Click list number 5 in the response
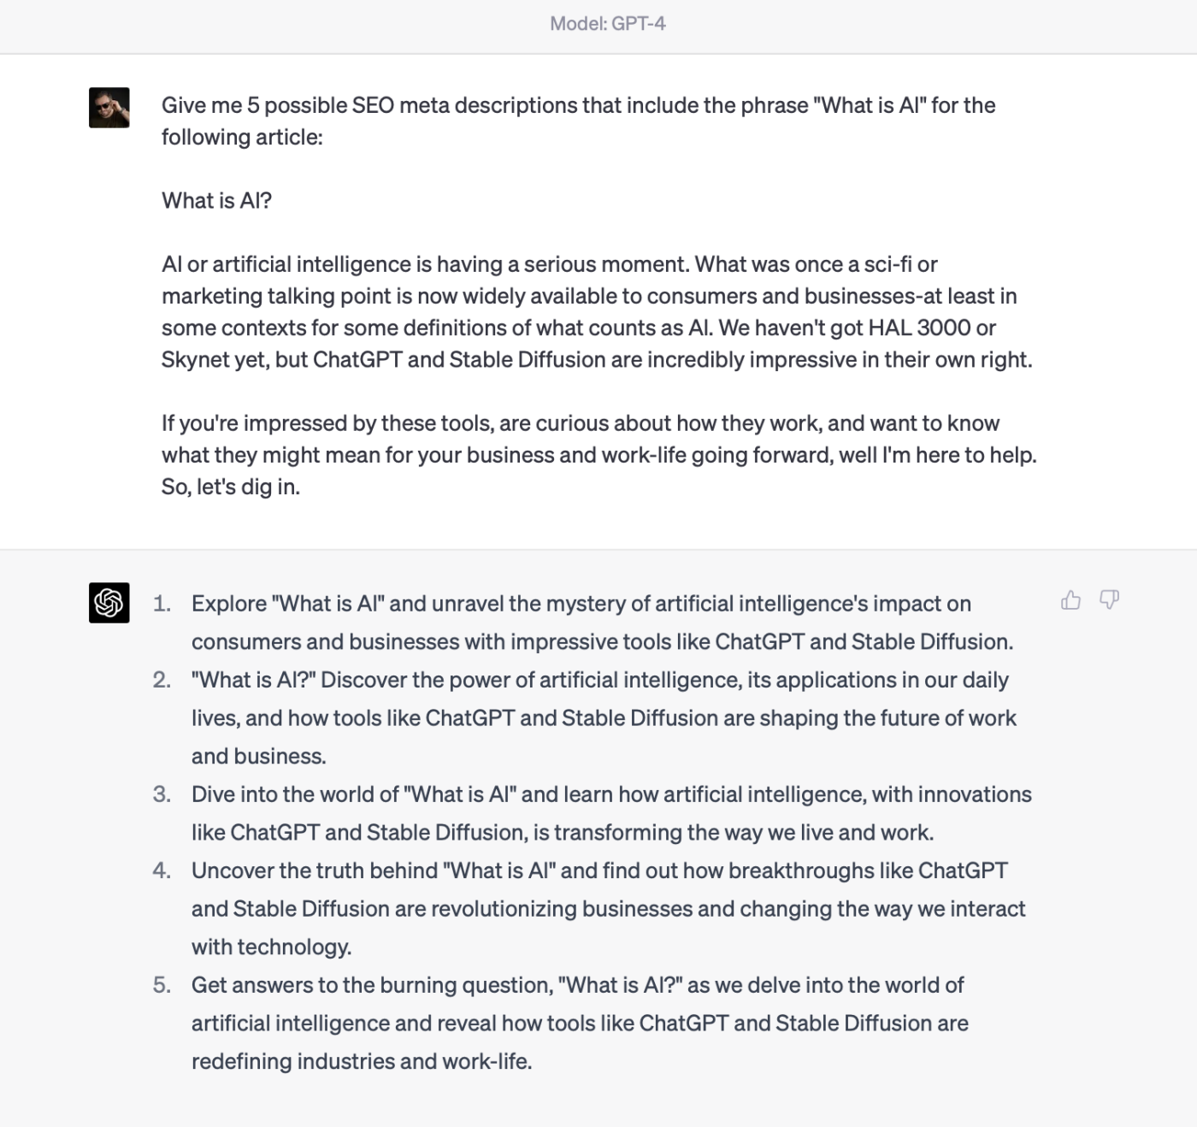1197x1127 pixels. click(162, 985)
